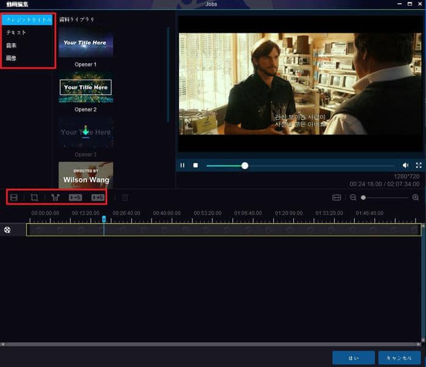Click the blue timeline playhead marker
Viewport: 426px width, 367px height.
tap(104, 219)
